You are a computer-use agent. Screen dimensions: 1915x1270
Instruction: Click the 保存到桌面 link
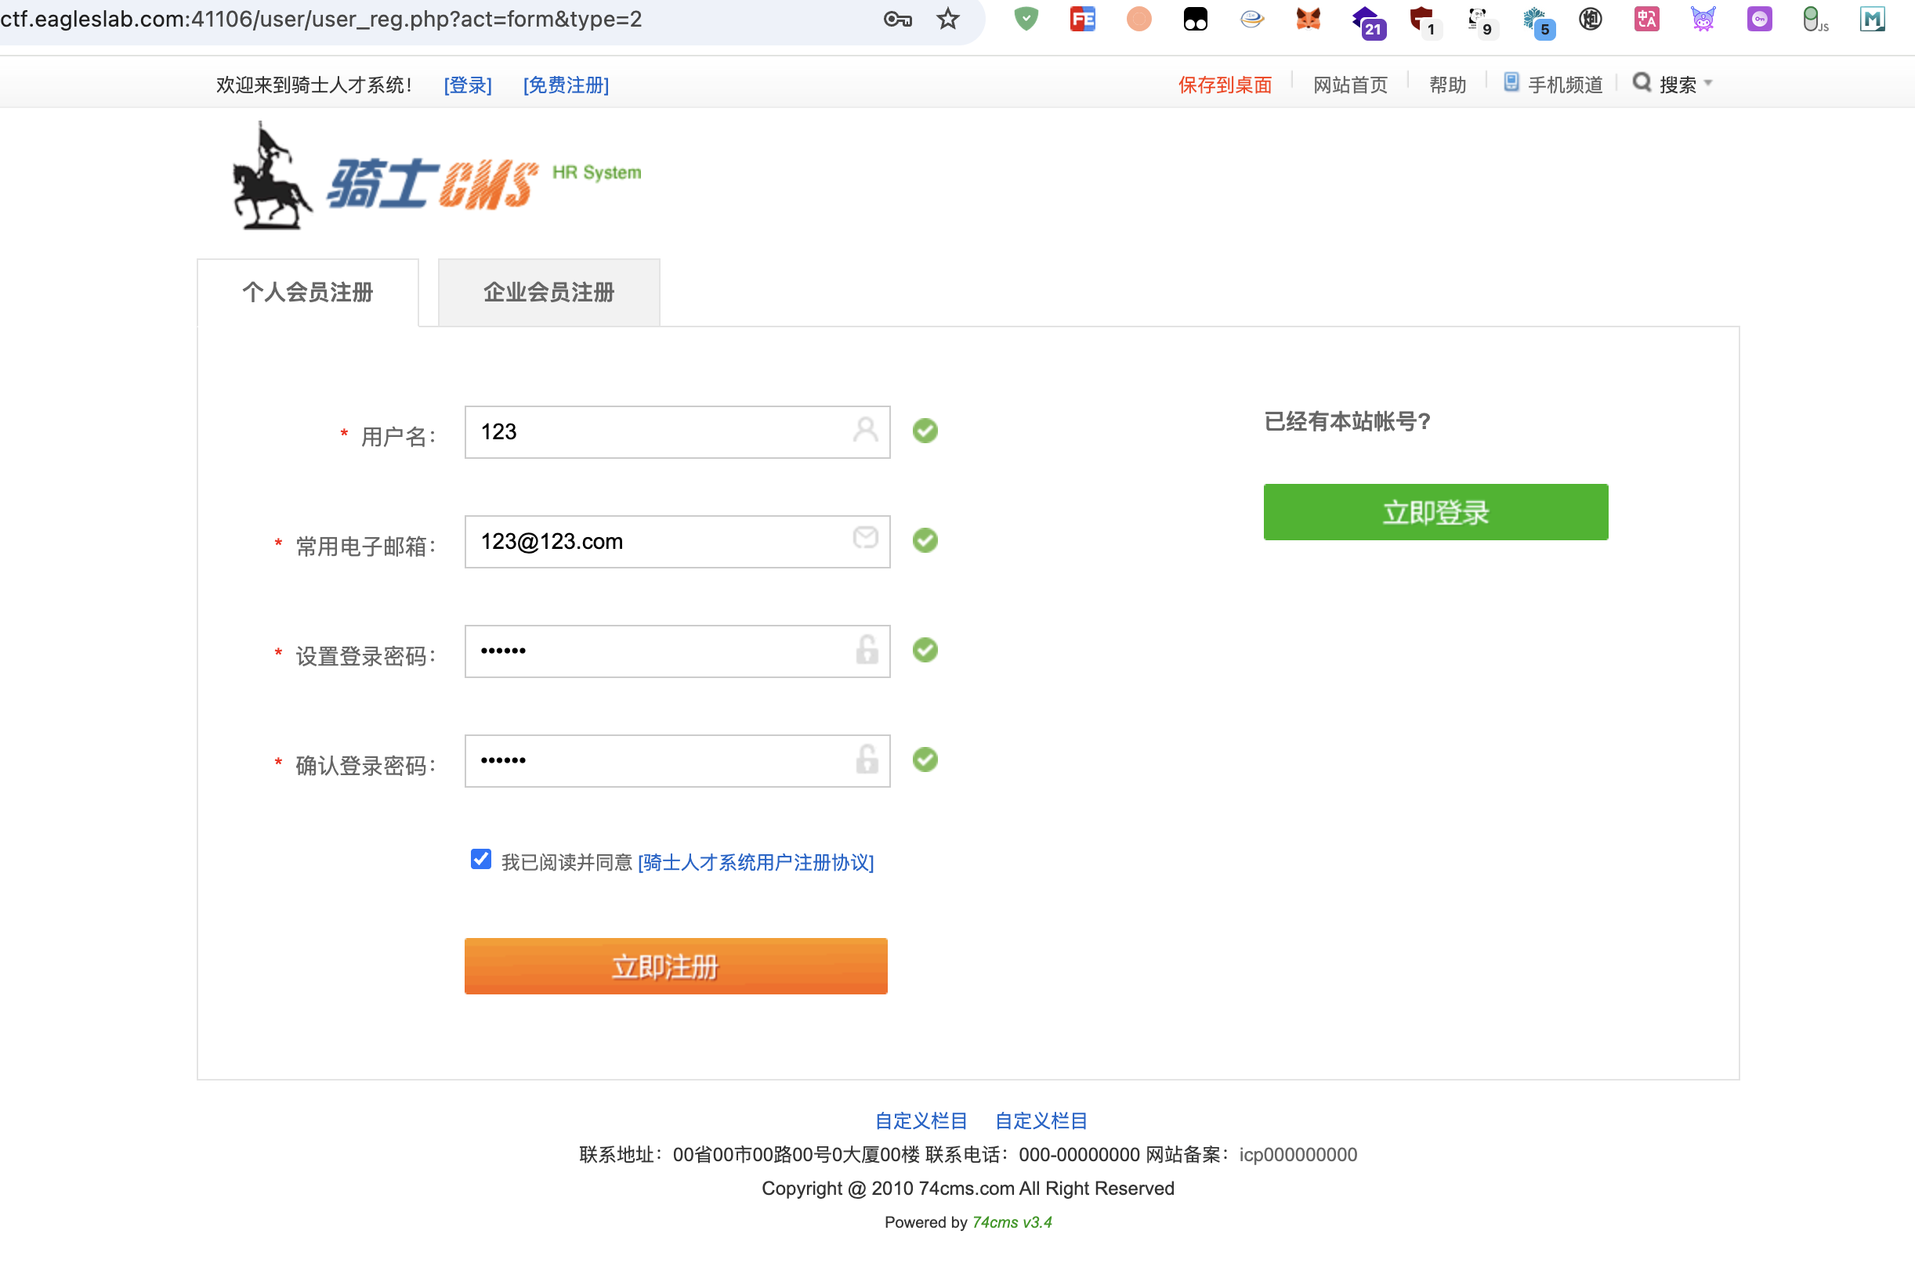point(1224,85)
